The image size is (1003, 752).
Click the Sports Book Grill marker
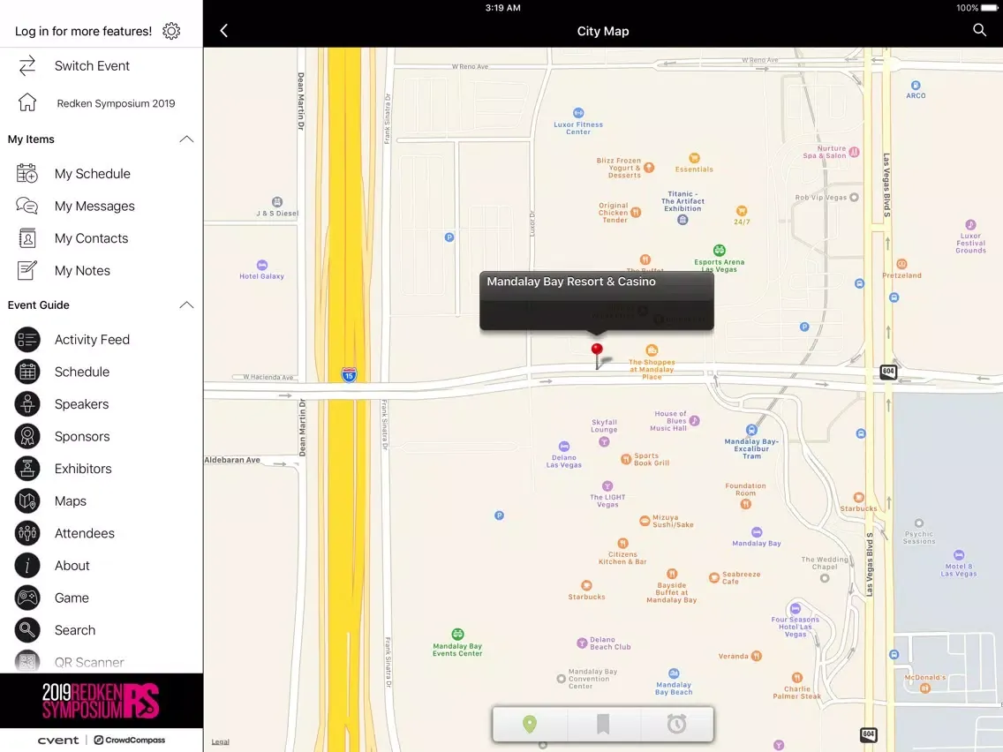coord(626,459)
